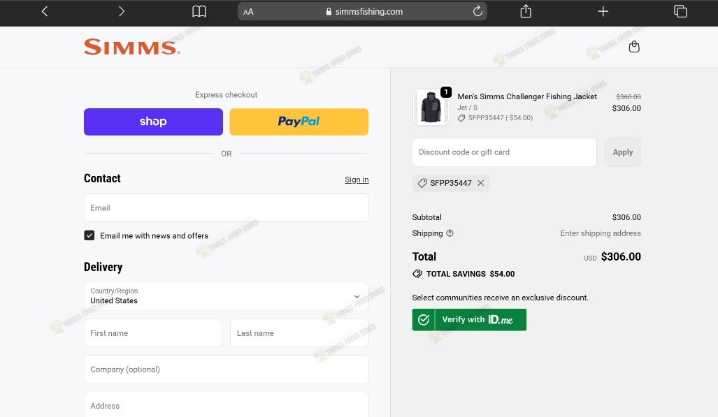
Task: Tap the AA reader text size button
Action: click(248, 12)
